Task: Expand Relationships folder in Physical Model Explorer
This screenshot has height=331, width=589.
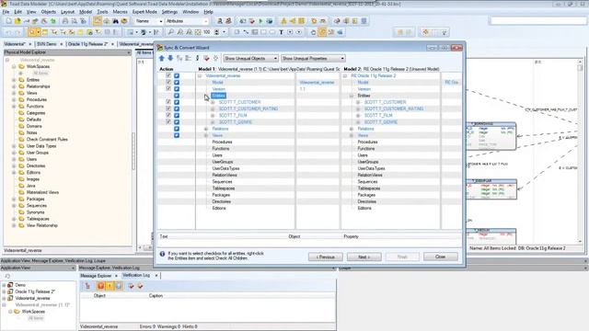Action: [14, 86]
